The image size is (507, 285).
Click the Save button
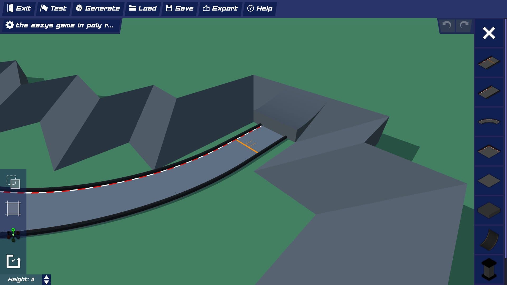[180, 8]
